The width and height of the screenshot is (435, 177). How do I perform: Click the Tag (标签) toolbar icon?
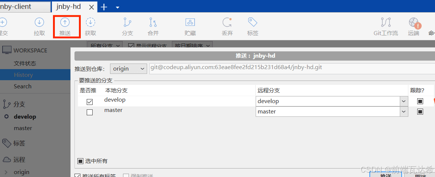coord(252,23)
